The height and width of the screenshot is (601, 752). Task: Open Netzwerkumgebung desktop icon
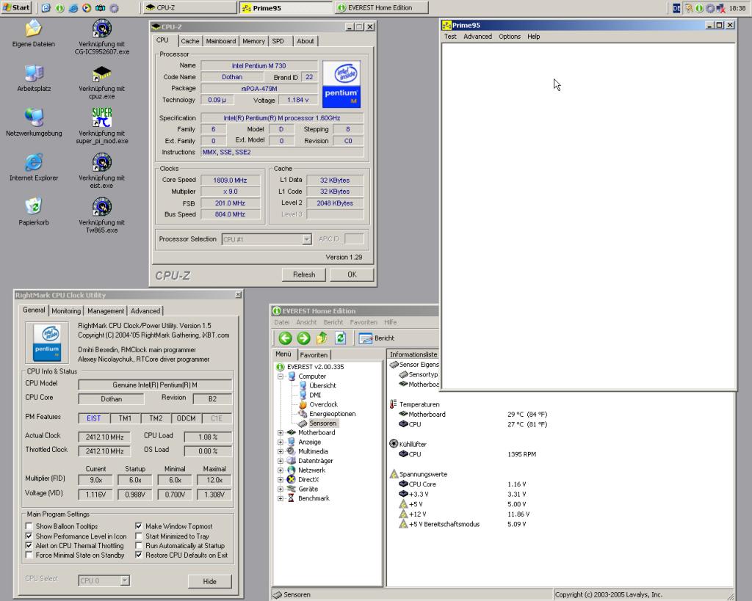[x=34, y=118]
